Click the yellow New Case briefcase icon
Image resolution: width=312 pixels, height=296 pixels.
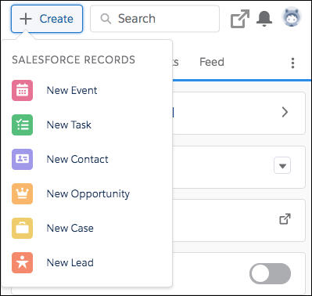(22, 228)
